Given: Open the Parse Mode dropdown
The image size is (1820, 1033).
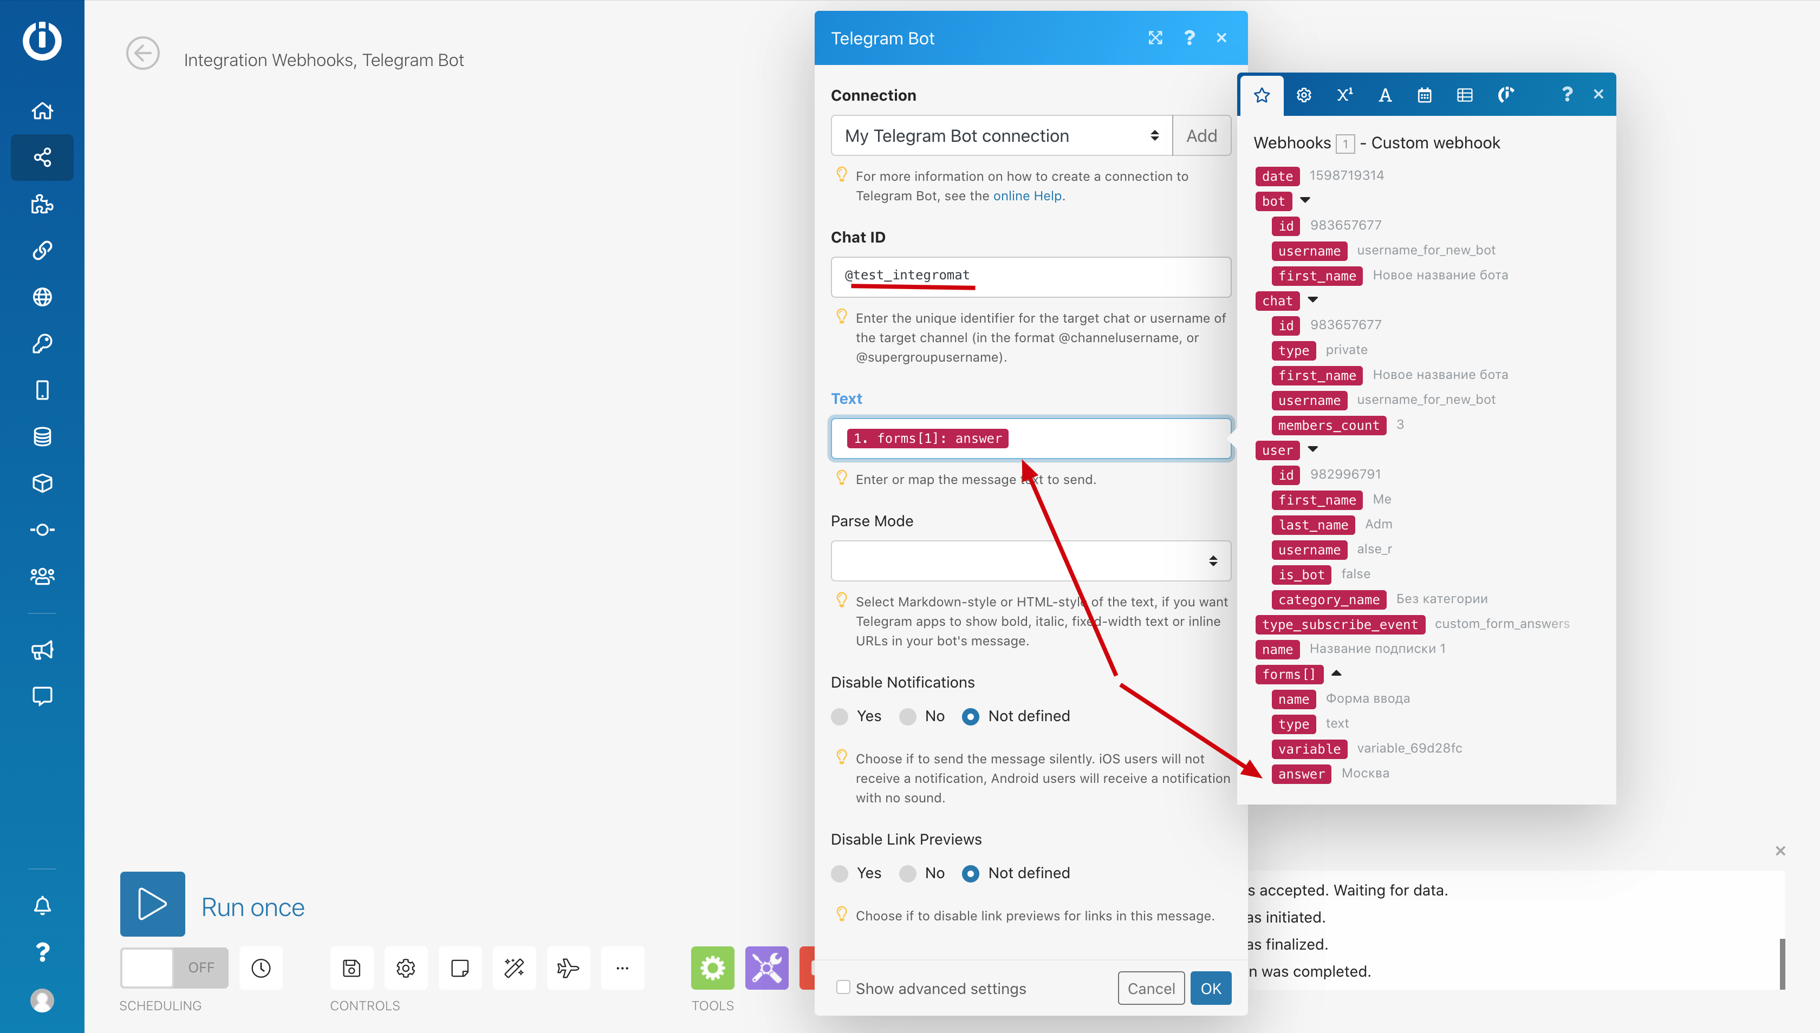Looking at the screenshot, I should pyautogui.click(x=1031, y=561).
